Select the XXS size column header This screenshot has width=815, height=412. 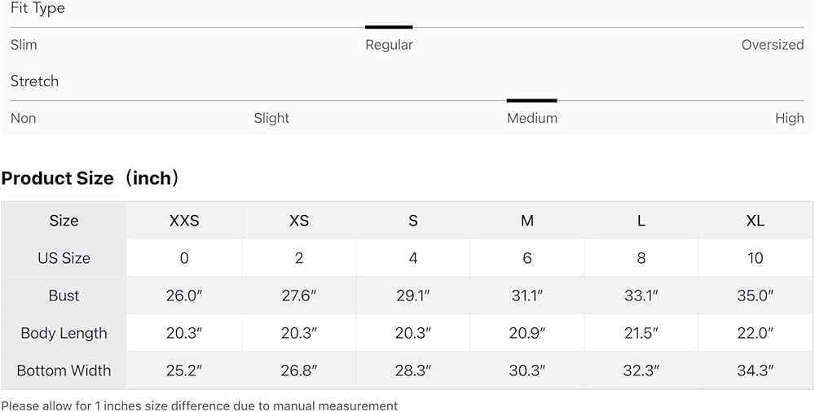[184, 221]
